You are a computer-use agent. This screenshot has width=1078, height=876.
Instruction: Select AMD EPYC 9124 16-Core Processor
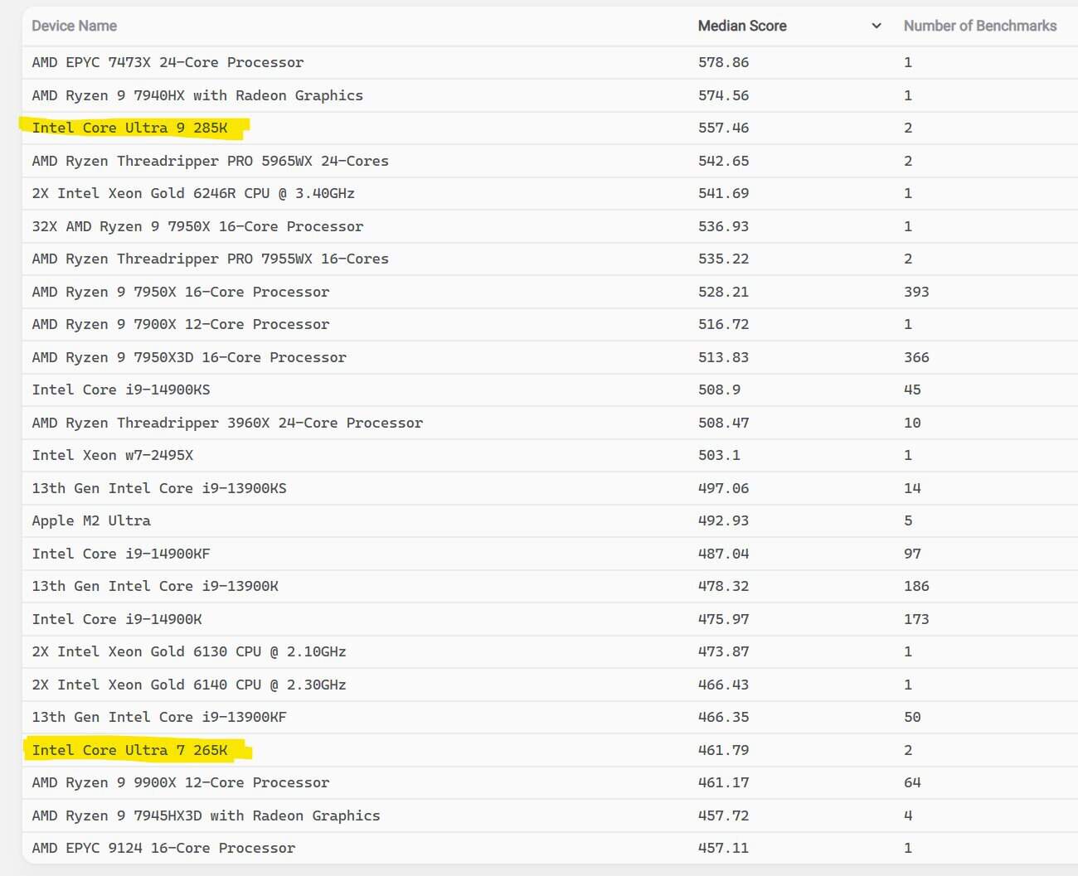pos(163,848)
